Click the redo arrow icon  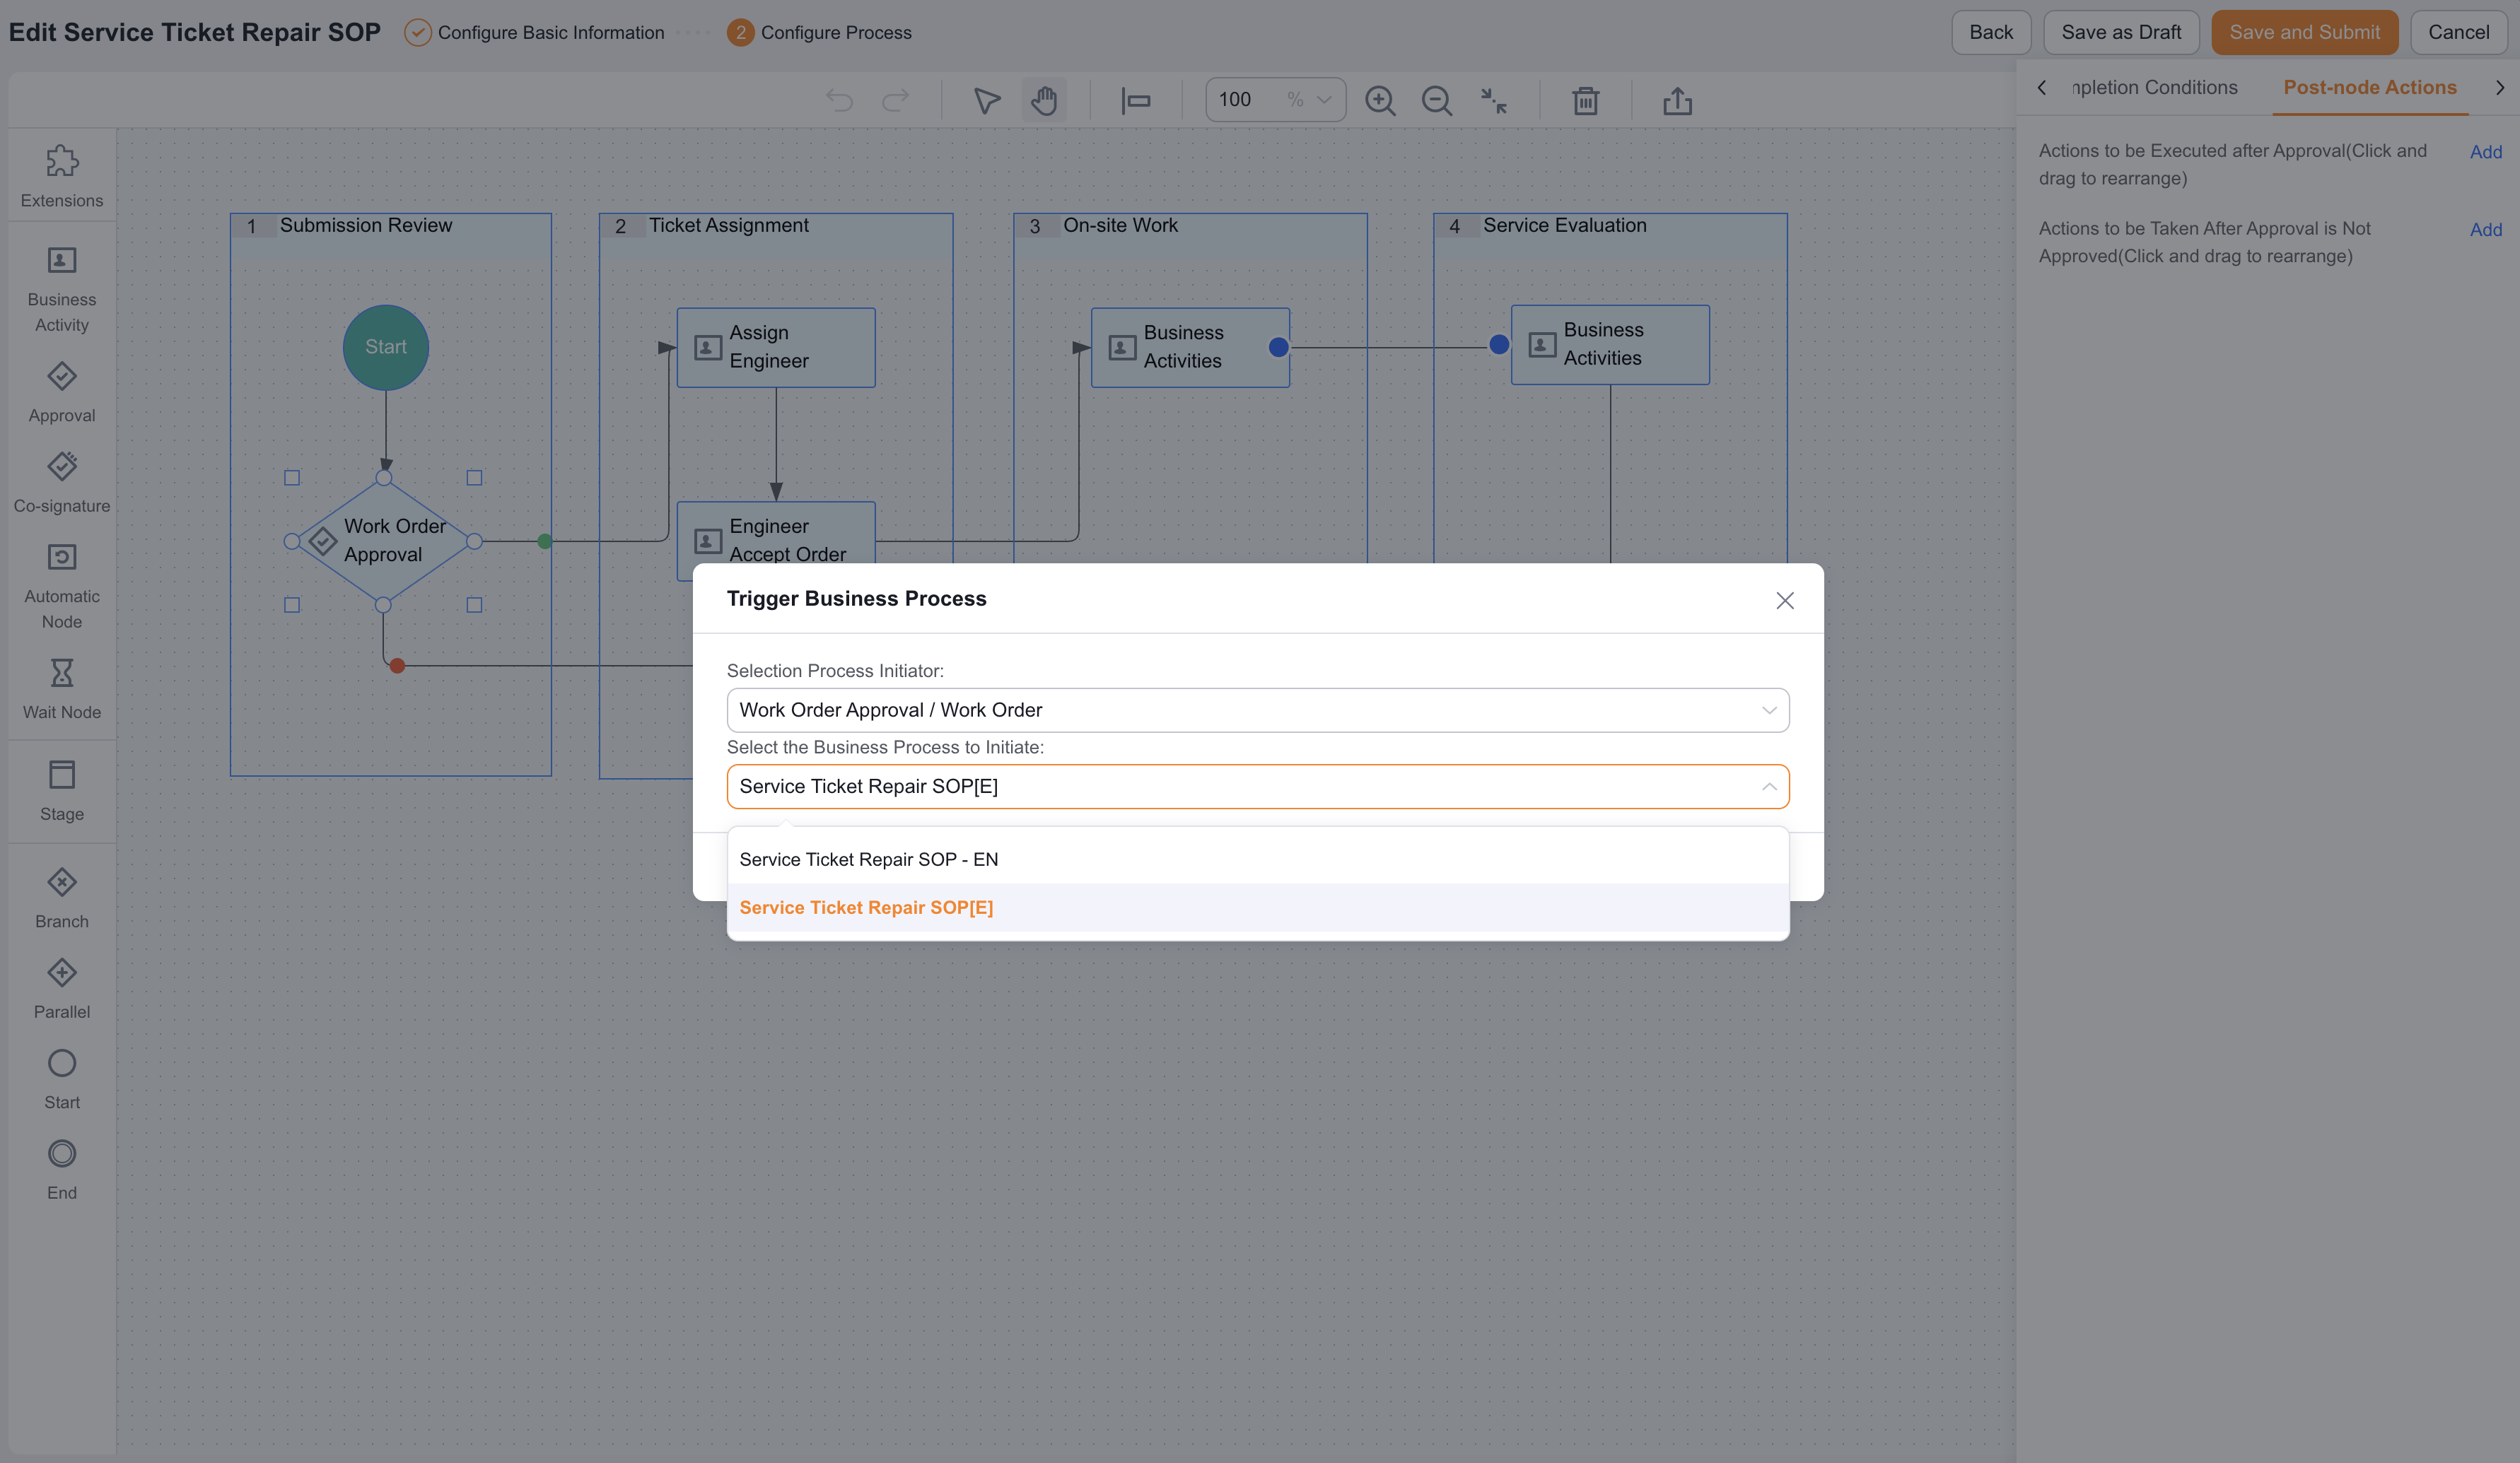point(896,100)
